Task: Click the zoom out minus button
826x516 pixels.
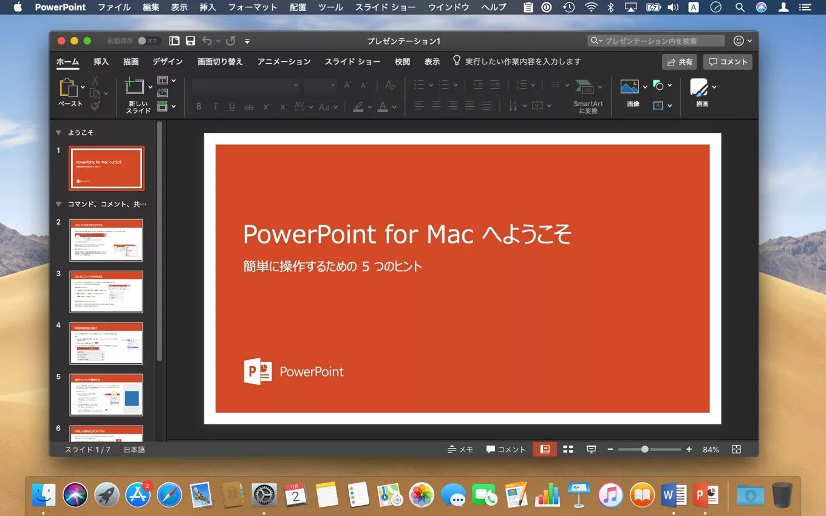Action: pyautogui.click(x=610, y=449)
